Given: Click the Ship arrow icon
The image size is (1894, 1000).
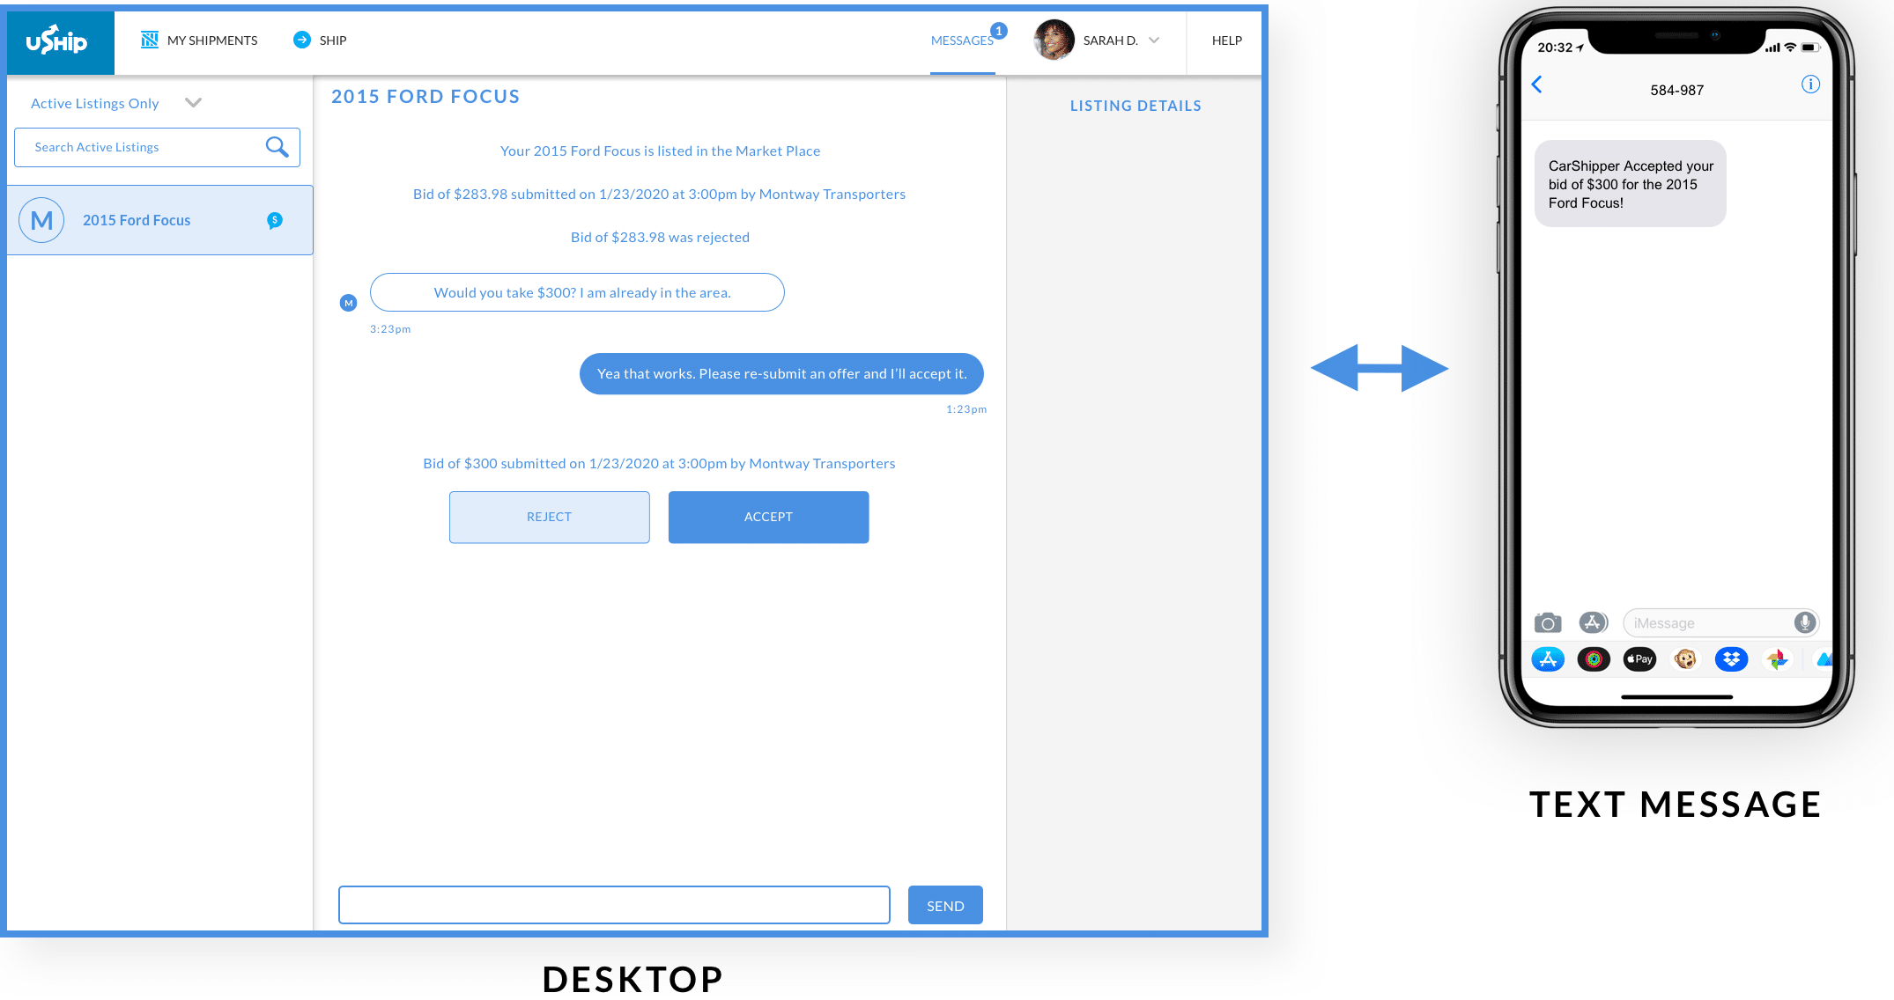Looking at the screenshot, I should [302, 40].
